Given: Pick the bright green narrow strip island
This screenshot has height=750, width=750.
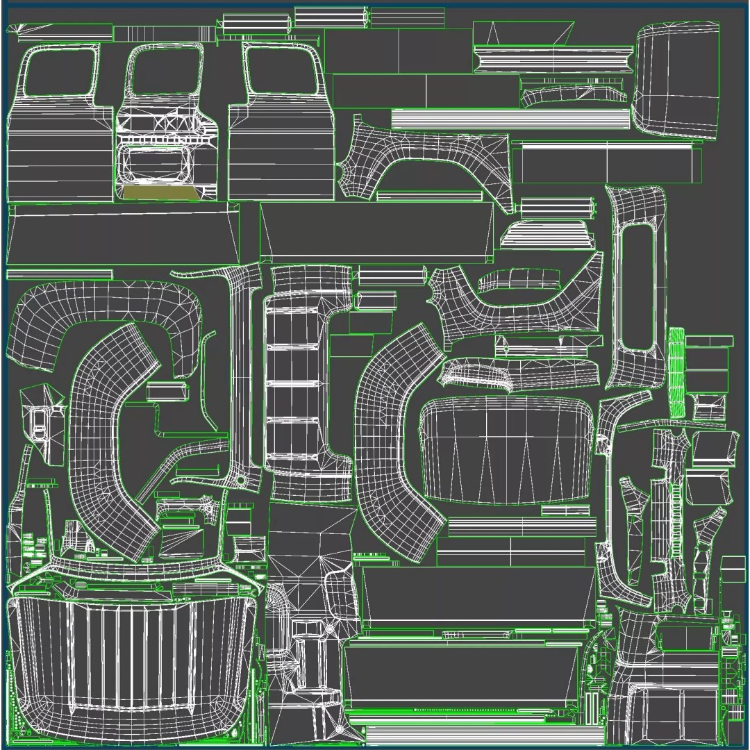Looking at the screenshot, I should coord(676,373).
